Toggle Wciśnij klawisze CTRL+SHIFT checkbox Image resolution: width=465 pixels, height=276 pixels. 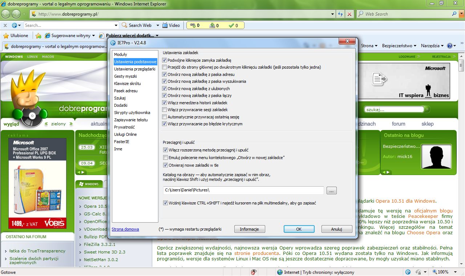click(166, 203)
